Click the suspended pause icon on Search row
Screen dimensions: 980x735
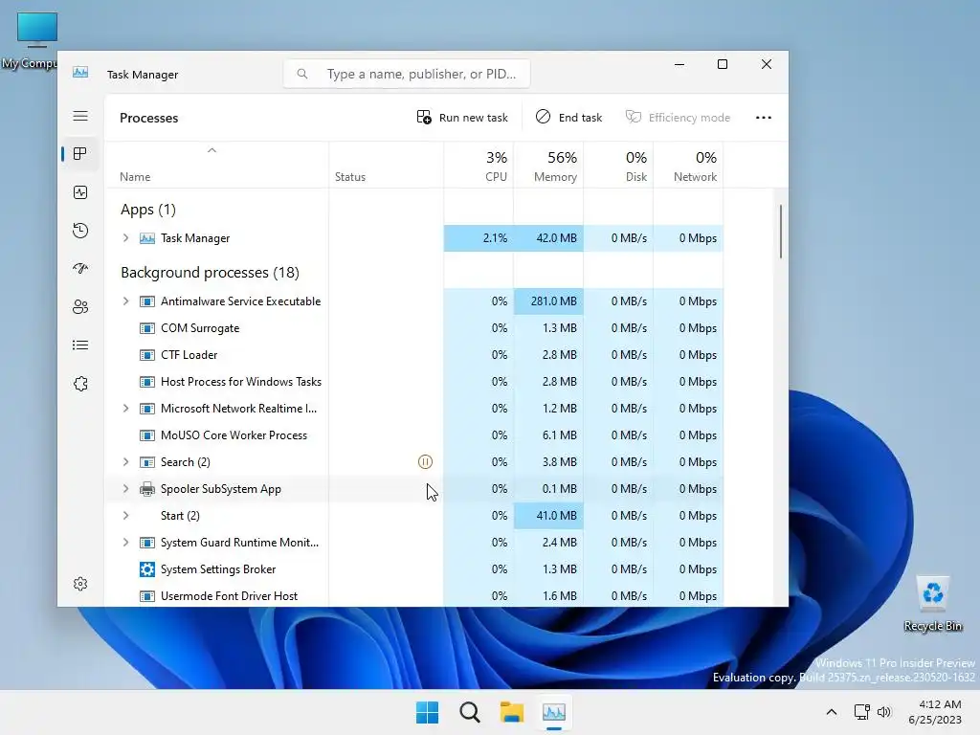pos(425,462)
